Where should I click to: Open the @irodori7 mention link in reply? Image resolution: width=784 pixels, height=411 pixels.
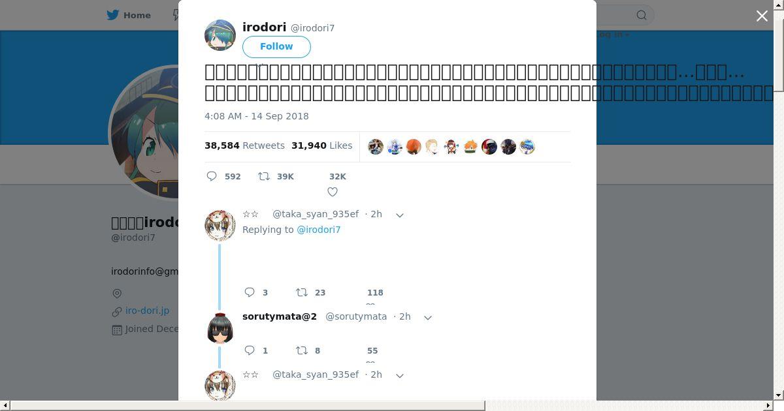(x=319, y=230)
